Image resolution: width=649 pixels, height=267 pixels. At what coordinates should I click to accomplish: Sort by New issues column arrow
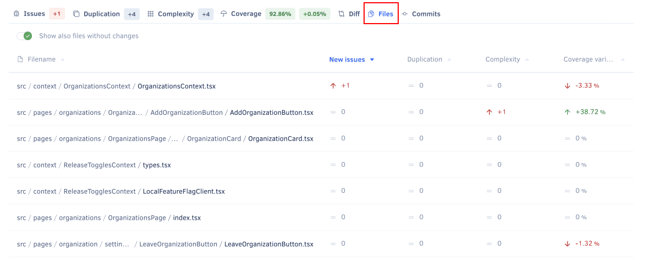click(x=372, y=59)
